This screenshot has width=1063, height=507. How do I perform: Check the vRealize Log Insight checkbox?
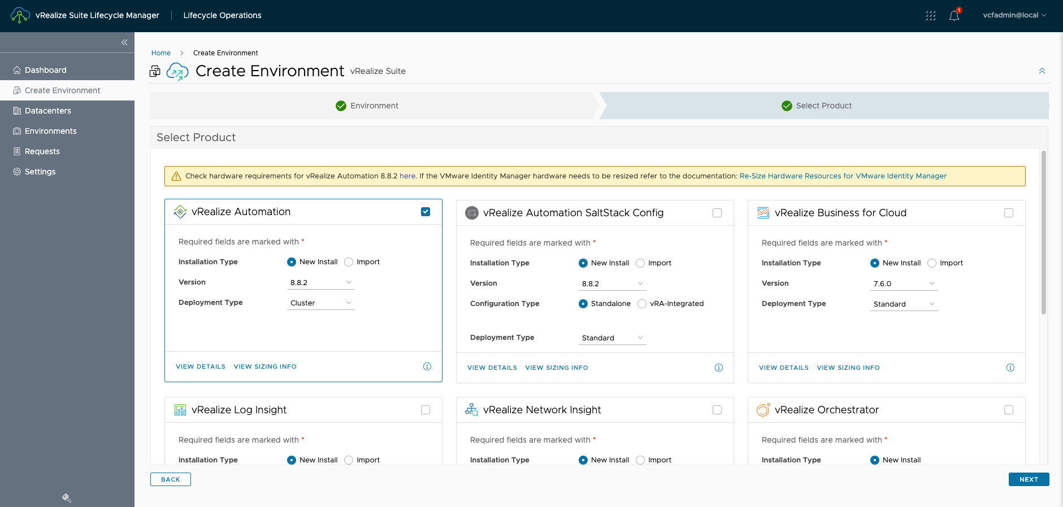coord(426,410)
